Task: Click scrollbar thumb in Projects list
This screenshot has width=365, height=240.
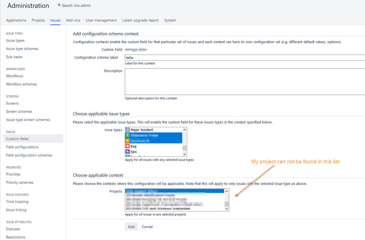Action: (227, 204)
